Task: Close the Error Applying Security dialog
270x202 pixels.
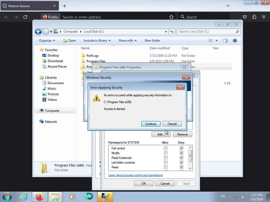Action: coord(180,87)
